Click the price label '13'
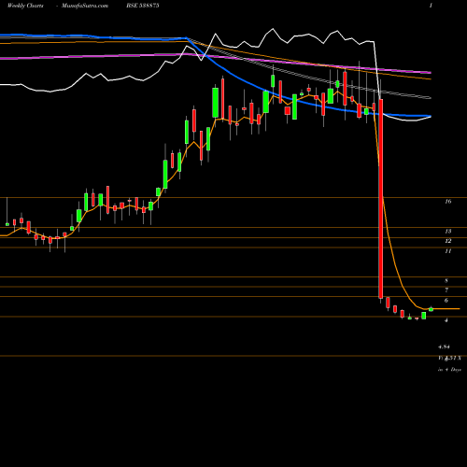The width and height of the screenshot is (467, 467). tap(448, 232)
